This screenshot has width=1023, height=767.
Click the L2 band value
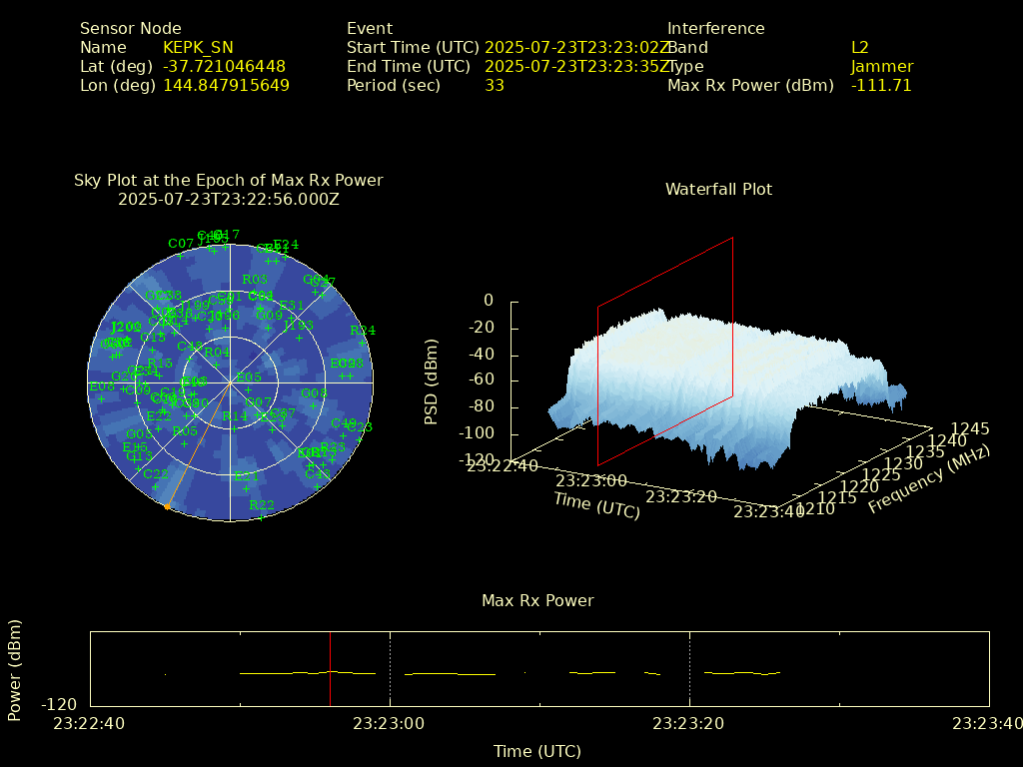point(860,48)
